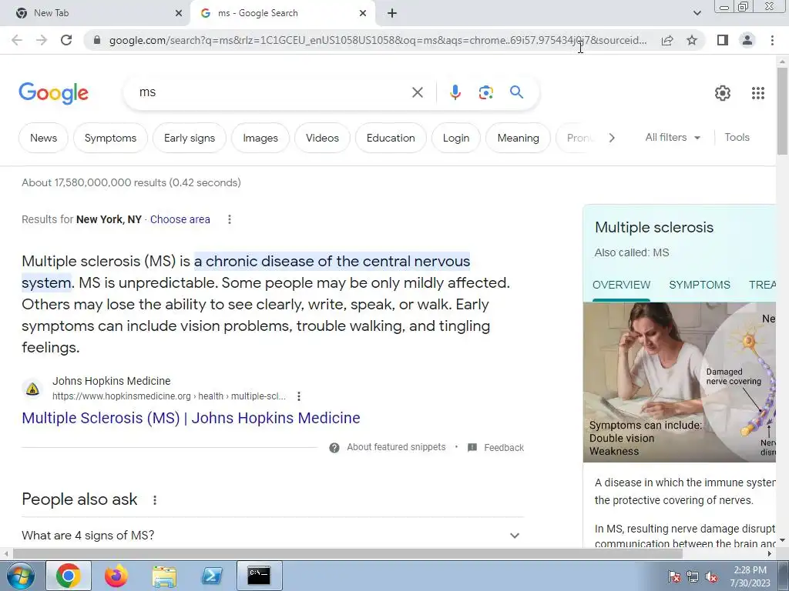Click the browser forward arrow
Image resolution: width=789 pixels, height=591 pixels.
pos(42,40)
